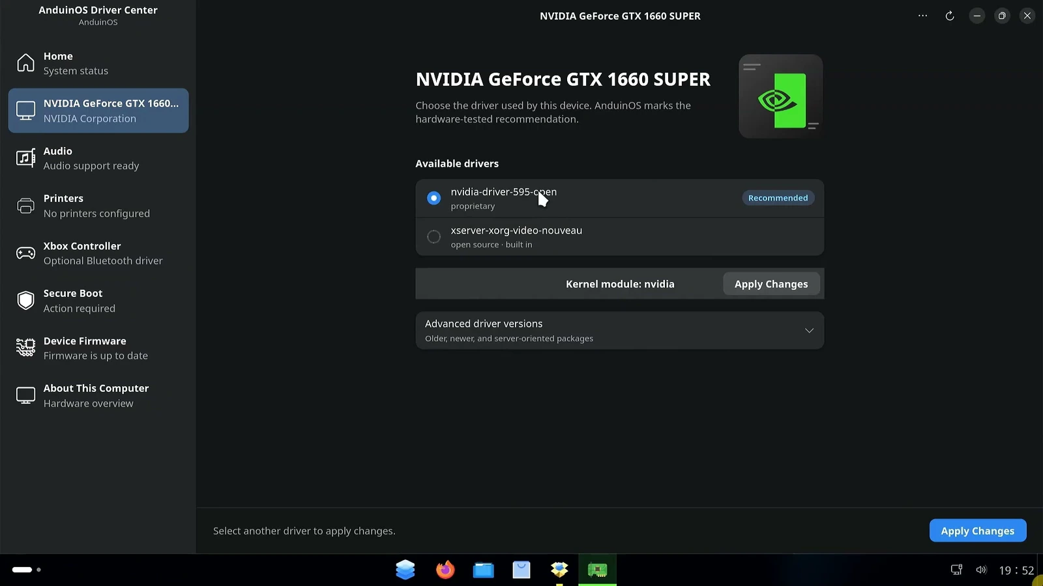Click the Driver Center taskbar icon
Viewport: 1043px width, 586px height.
(x=597, y=570)
